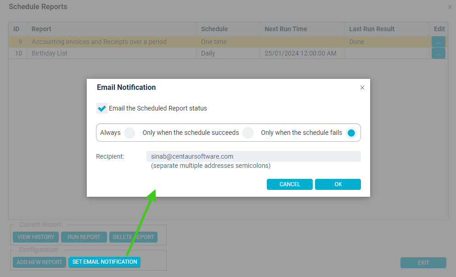Click the 'Daily' schedule cell

click(x=228, y=53)
